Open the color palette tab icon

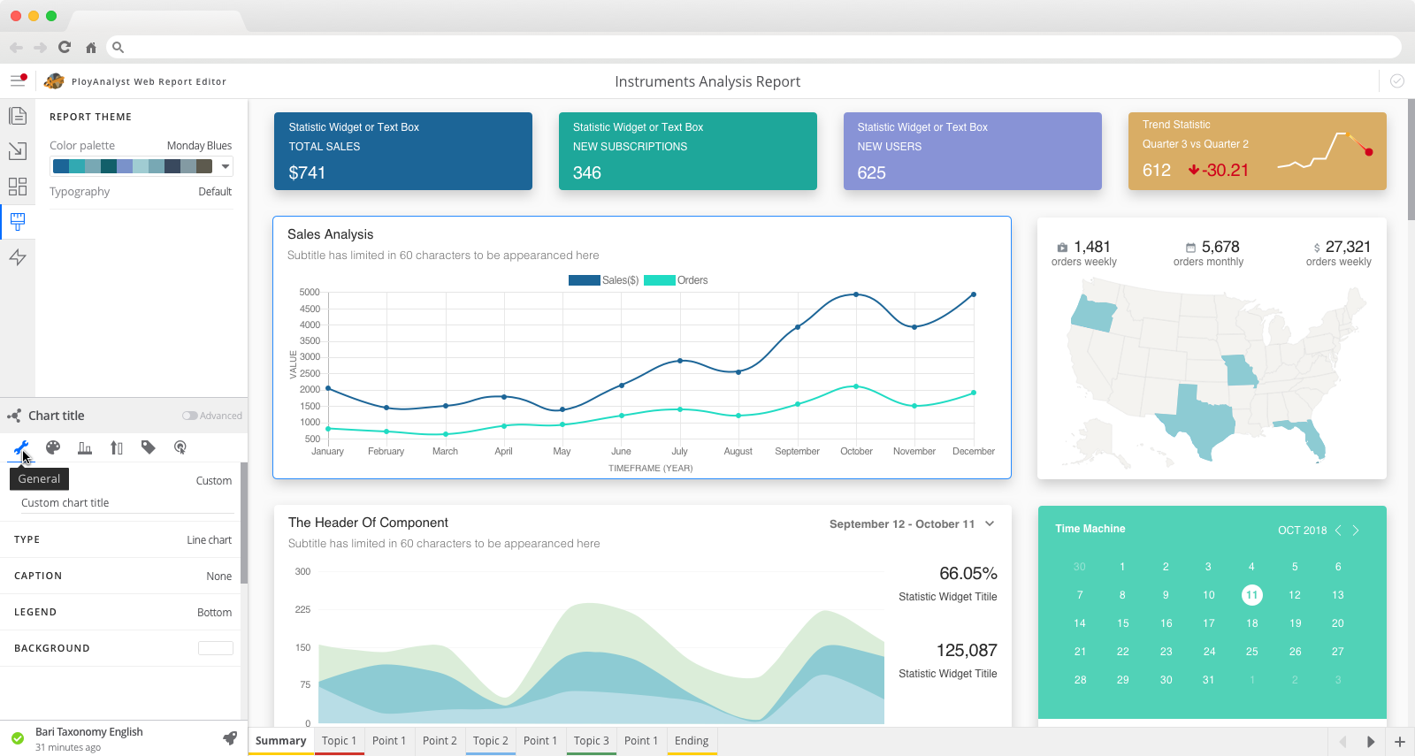(x=53, y=447)
